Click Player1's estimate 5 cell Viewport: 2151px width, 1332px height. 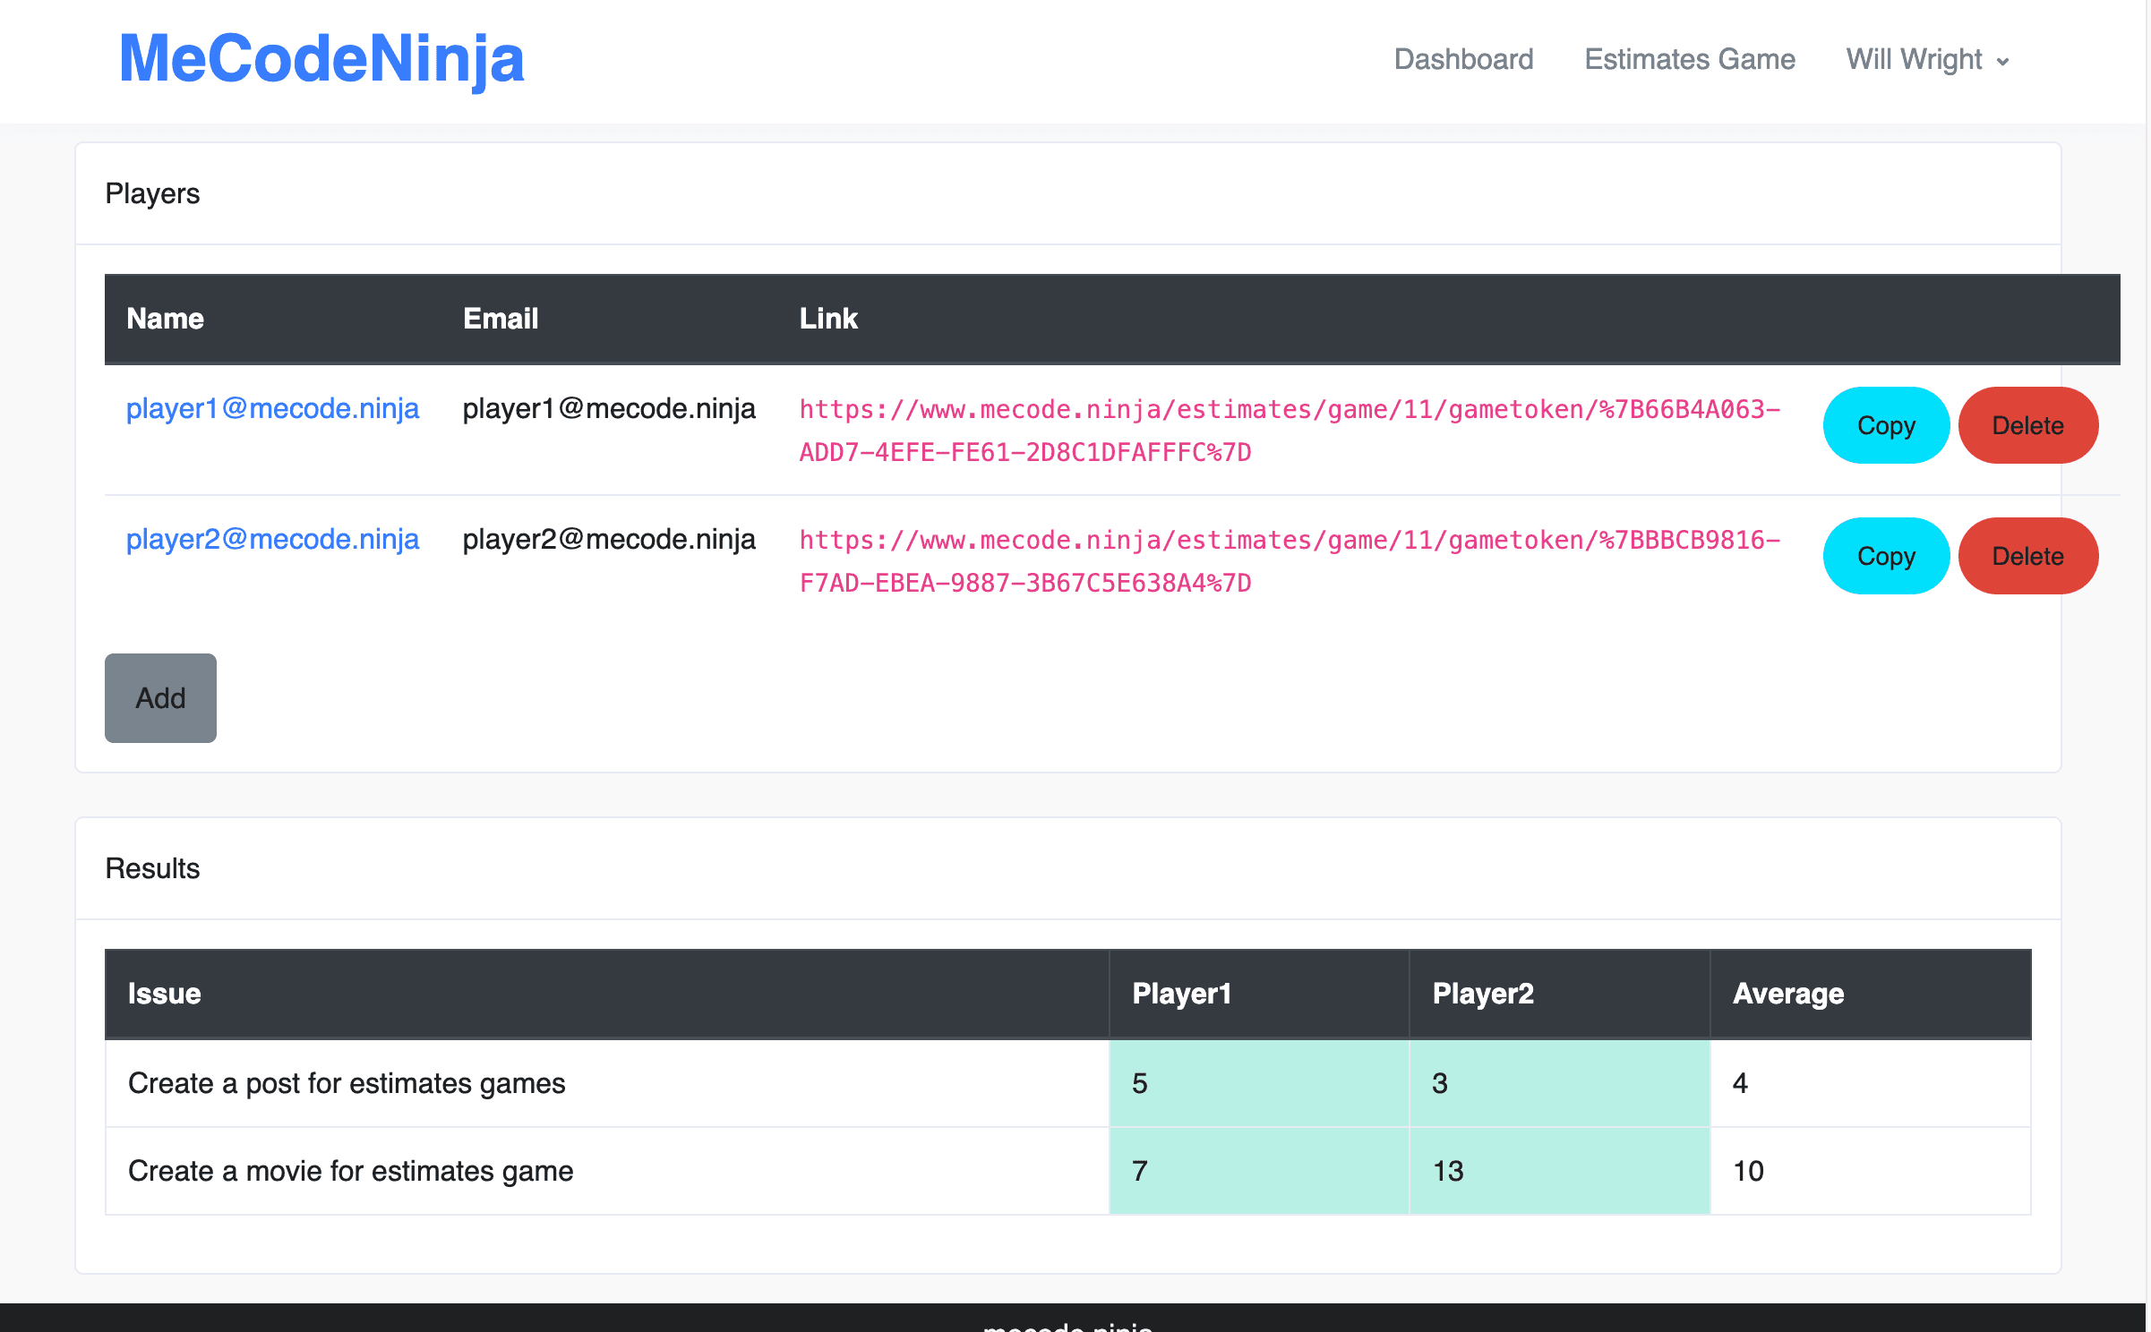click(1258, 1083)
